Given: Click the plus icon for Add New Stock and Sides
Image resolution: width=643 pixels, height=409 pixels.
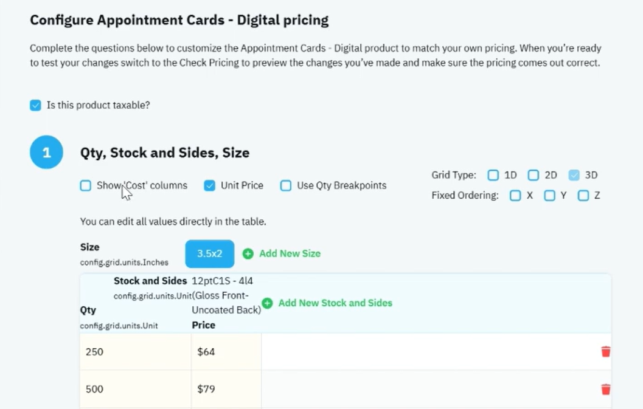Looking at the screenshot, I should point(267,303).
